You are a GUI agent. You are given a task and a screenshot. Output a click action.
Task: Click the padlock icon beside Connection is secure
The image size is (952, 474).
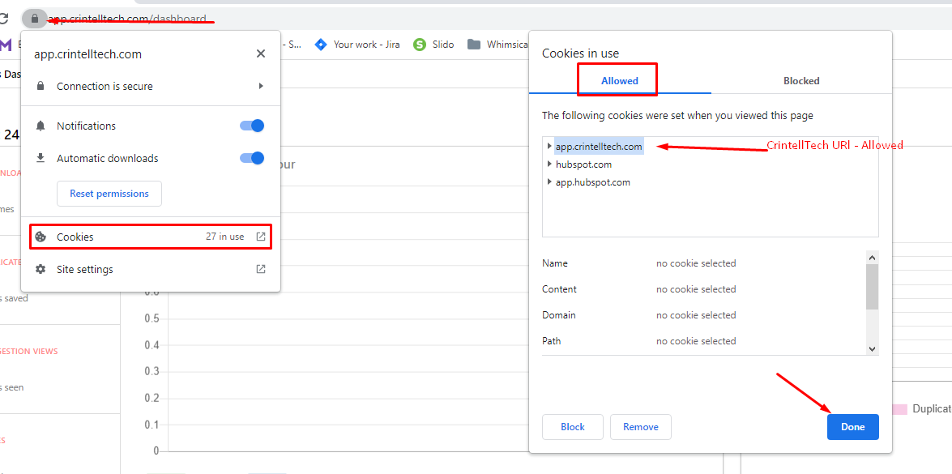click(x=41, y=86)
